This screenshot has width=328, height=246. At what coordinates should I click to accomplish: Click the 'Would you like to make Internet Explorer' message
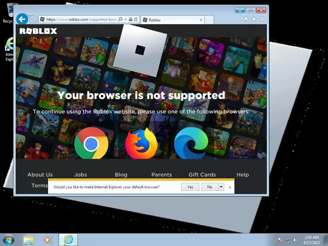point(106,187)
